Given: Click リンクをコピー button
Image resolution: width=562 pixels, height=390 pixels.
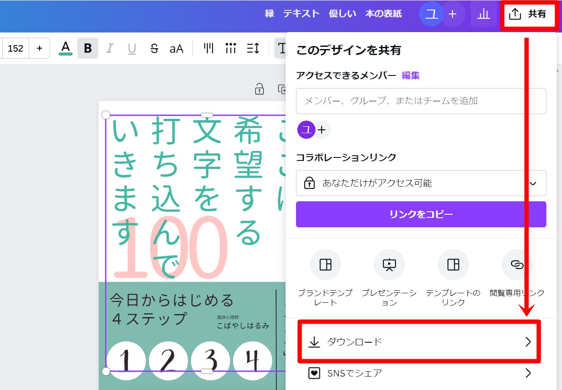Looking at the screenshot, I should tap(421, 214).
